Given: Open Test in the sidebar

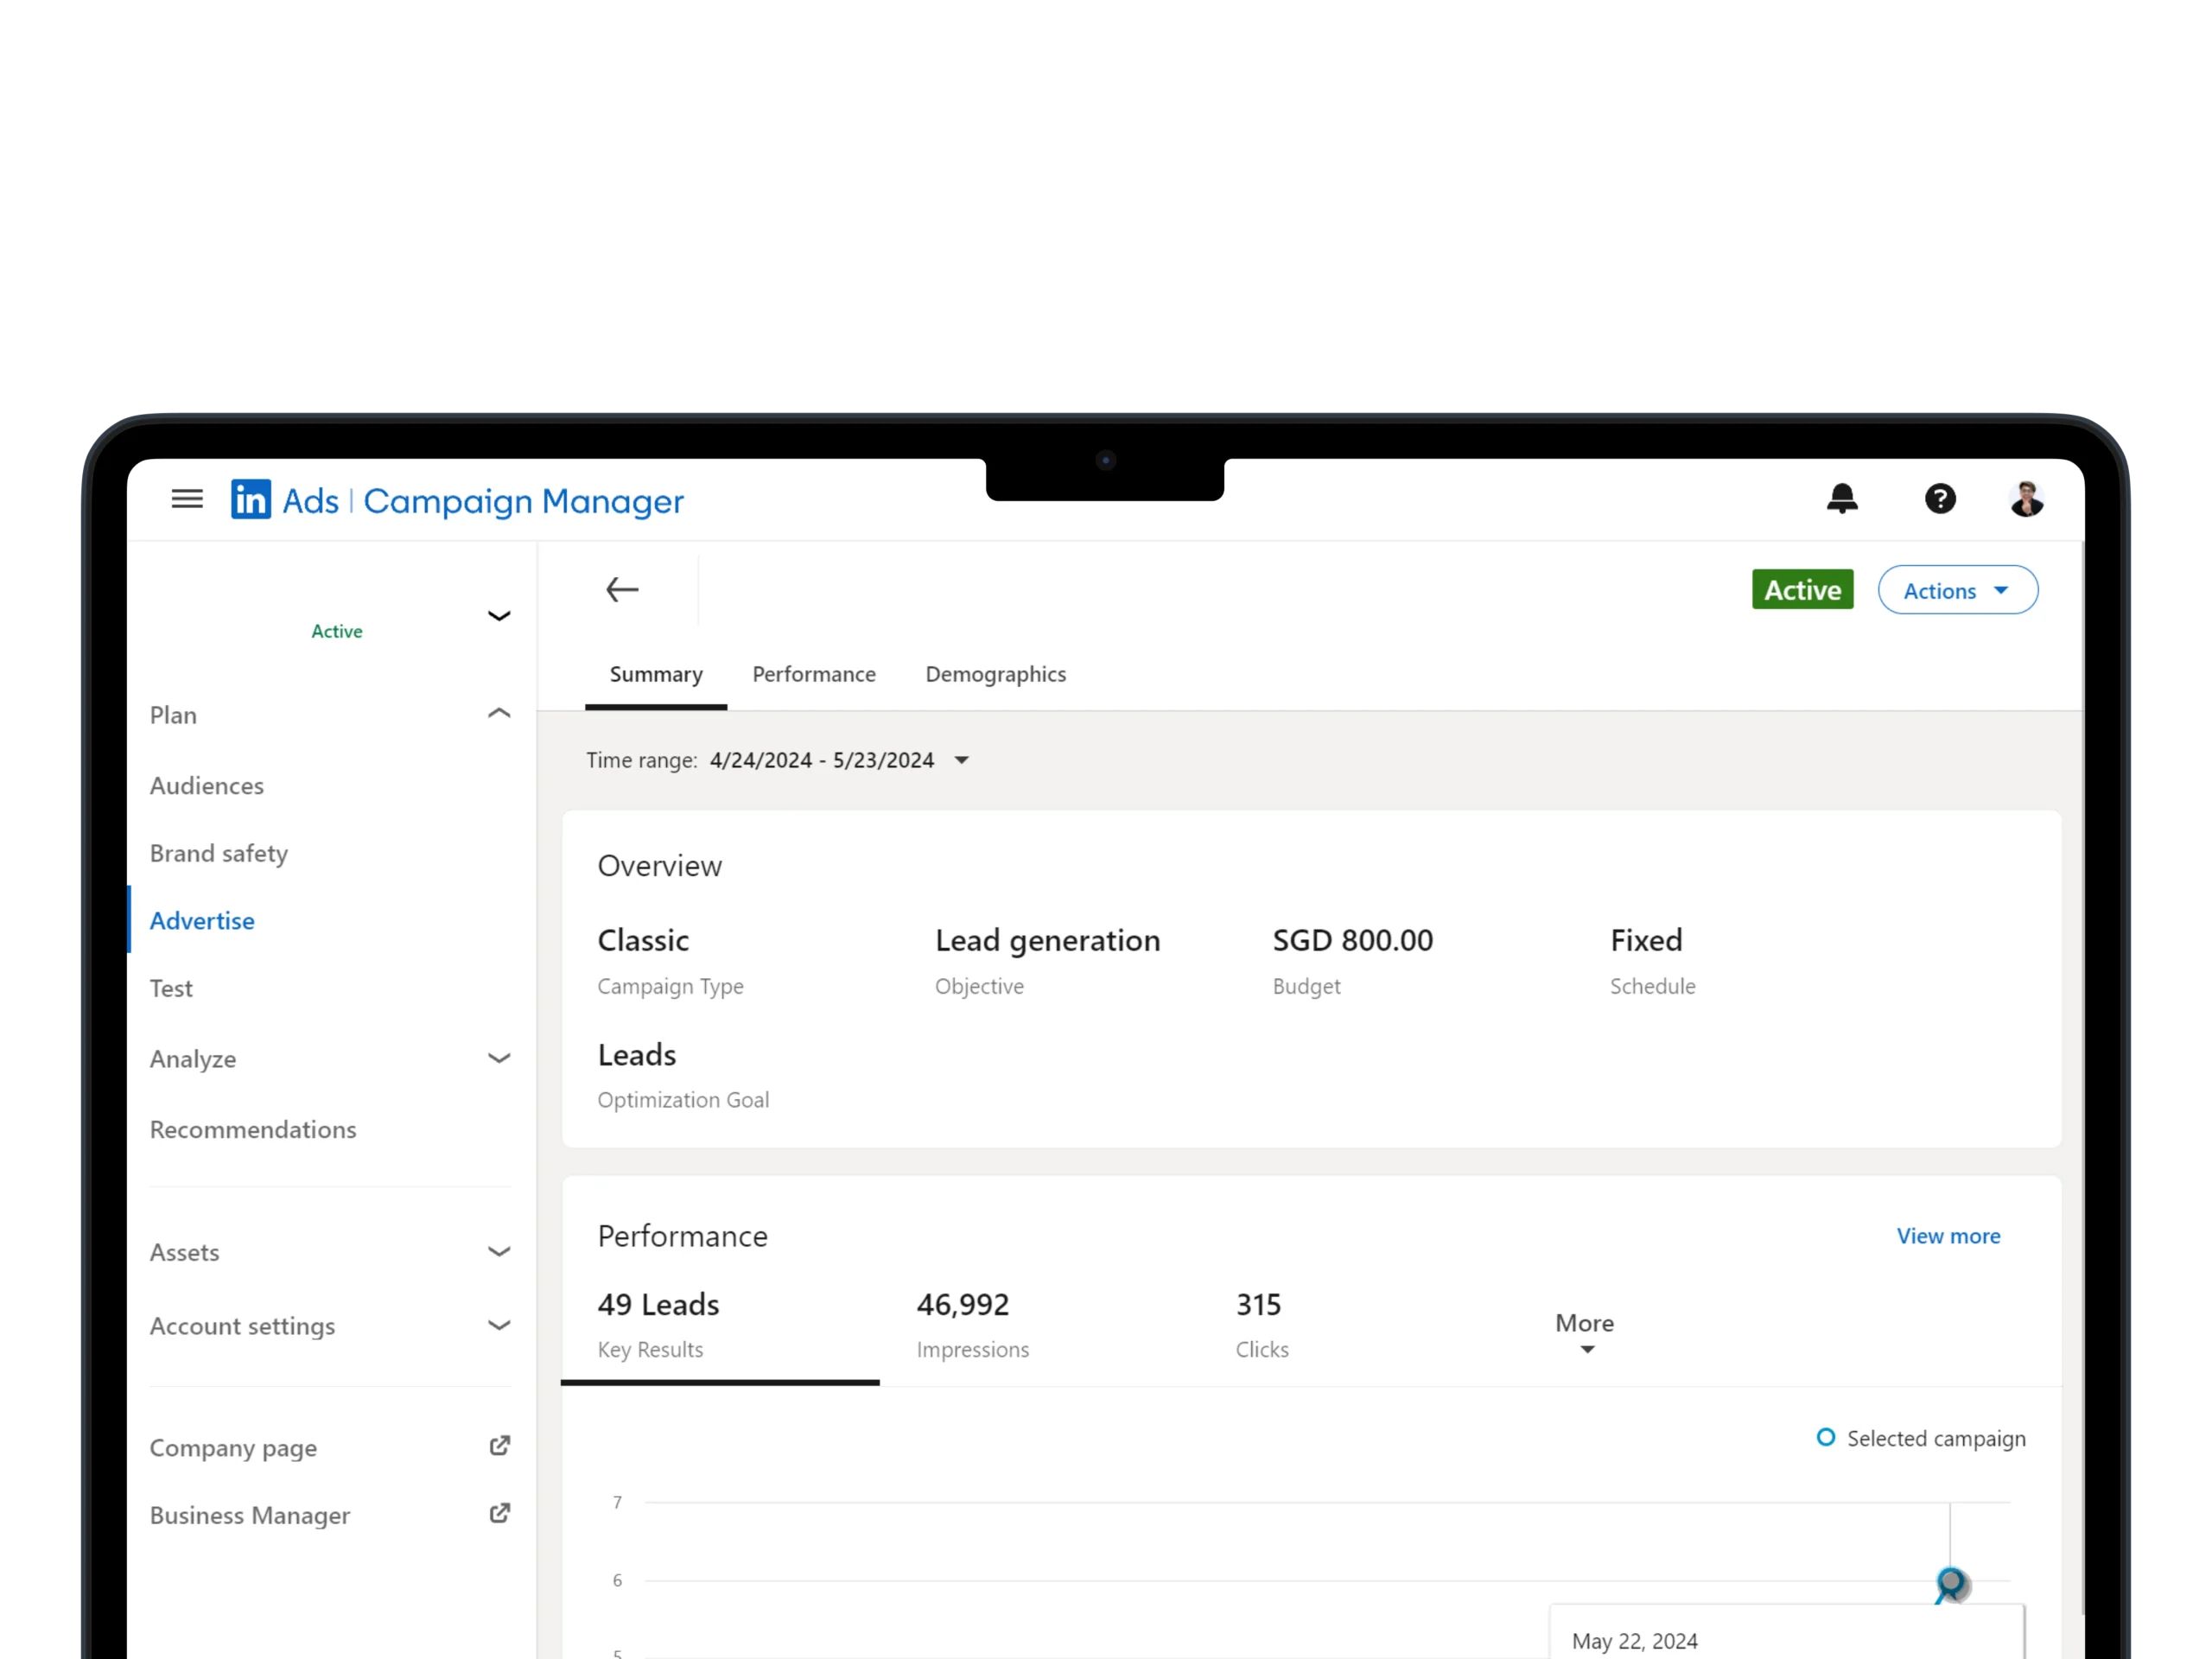Looking at the screenshot, I should pos(171,989).
